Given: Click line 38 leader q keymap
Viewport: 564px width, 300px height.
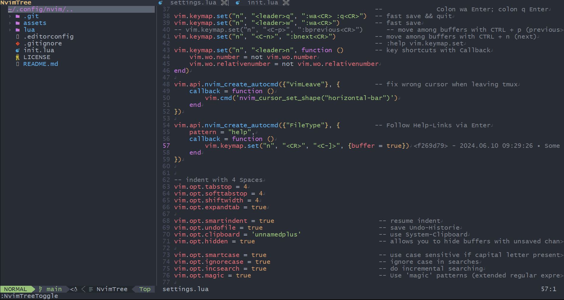Looking at the screenshot, I should [x=270, y=16].
